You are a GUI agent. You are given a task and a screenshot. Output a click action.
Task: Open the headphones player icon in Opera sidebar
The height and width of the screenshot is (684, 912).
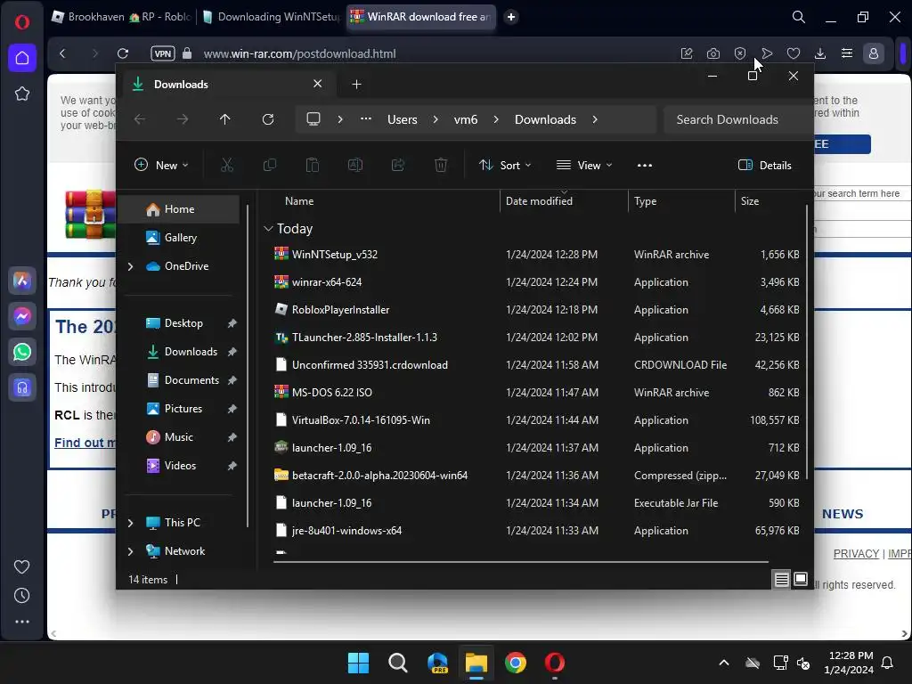[x=22, y=387]
